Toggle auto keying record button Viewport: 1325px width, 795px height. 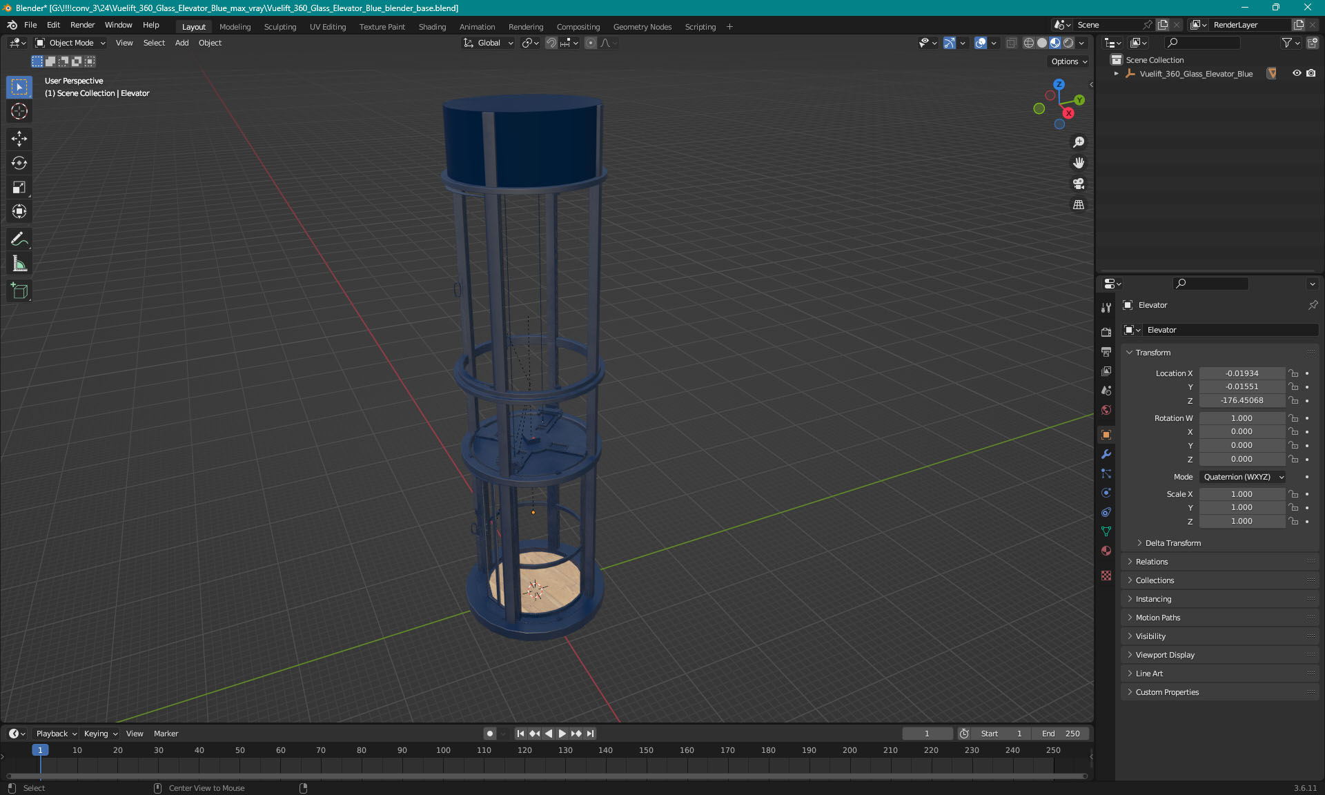pos(490,734)
